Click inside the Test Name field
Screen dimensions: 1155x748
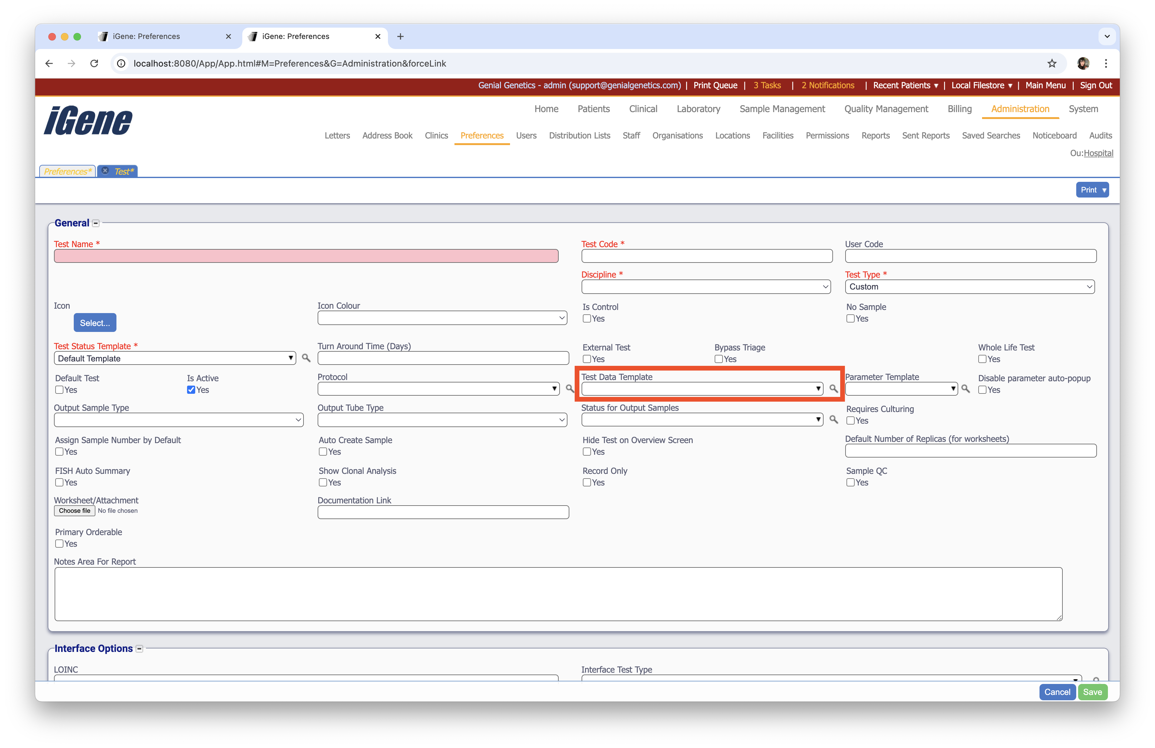point(306,256)
